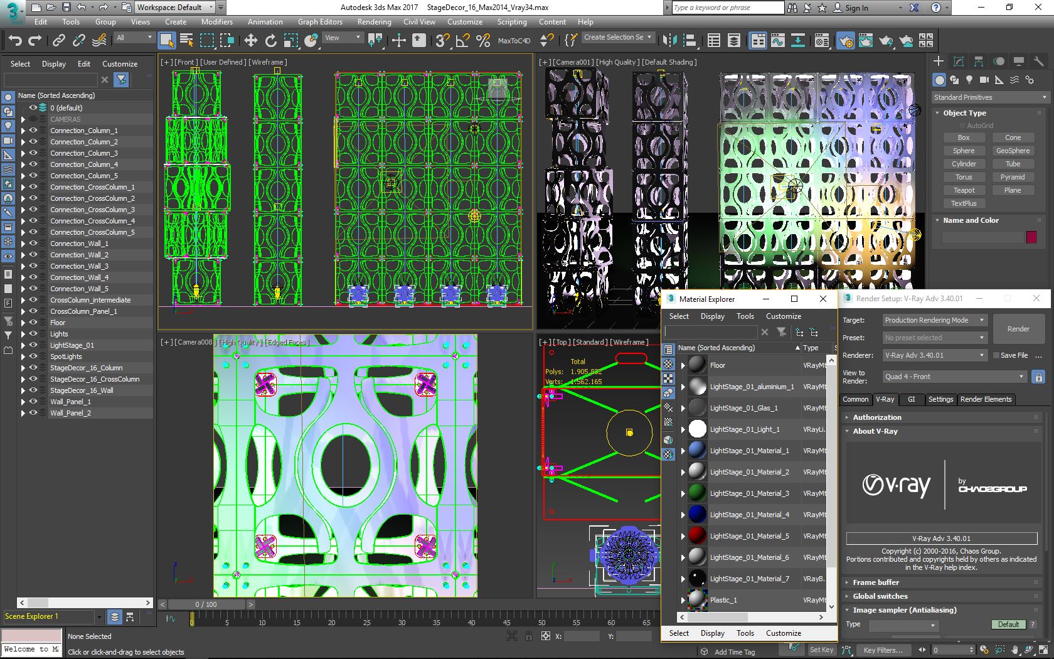Open the Modifiers menu
The image size is (1054, 659).
click(216, 21)
